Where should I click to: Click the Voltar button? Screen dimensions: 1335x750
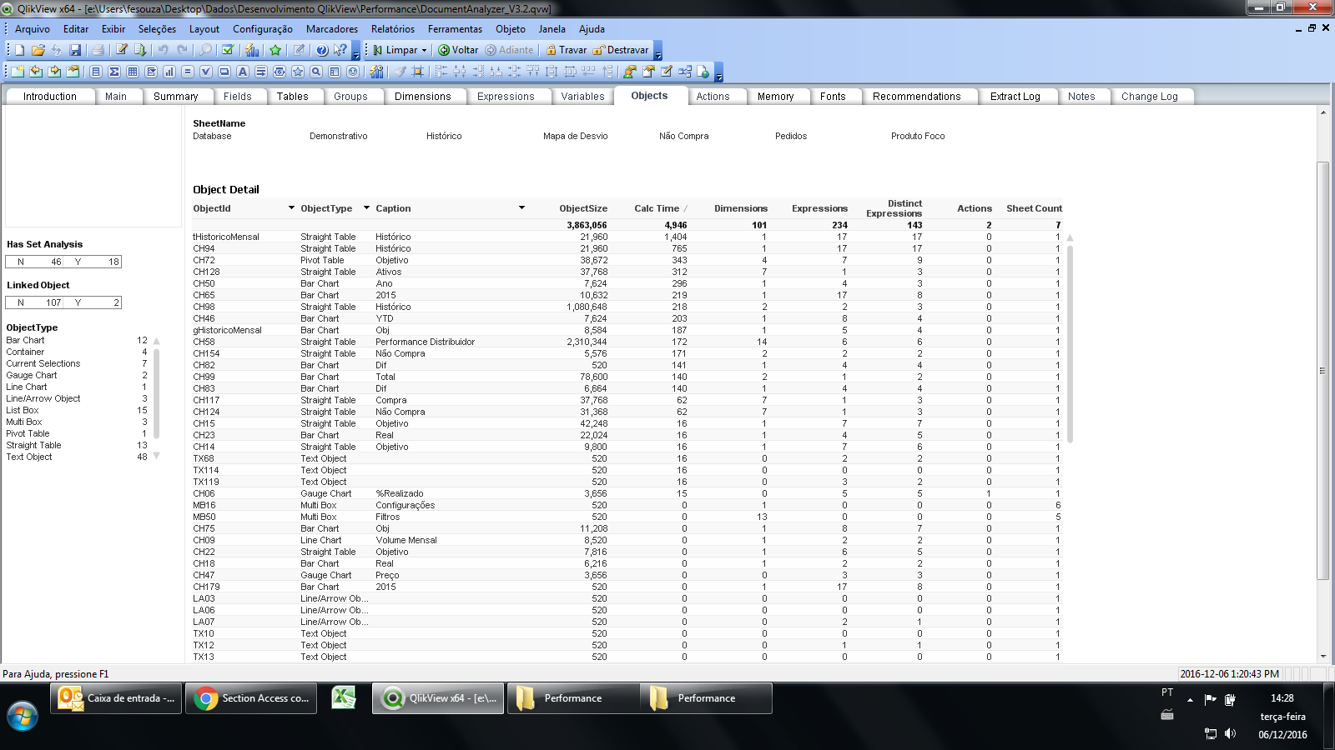pos(458,50)
